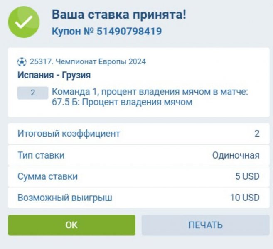The image size is (273, 249).
Task: Click the Тип ставки label
Action: [41, 155]
